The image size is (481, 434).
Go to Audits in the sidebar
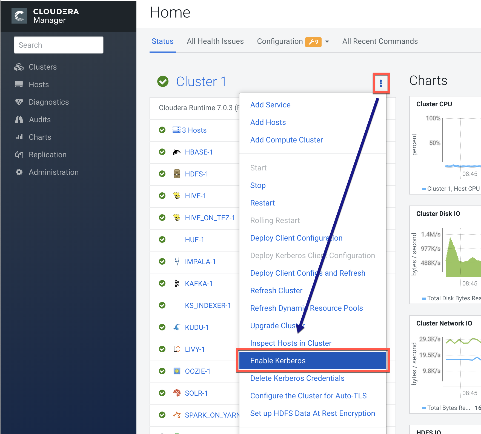(40, 120)
